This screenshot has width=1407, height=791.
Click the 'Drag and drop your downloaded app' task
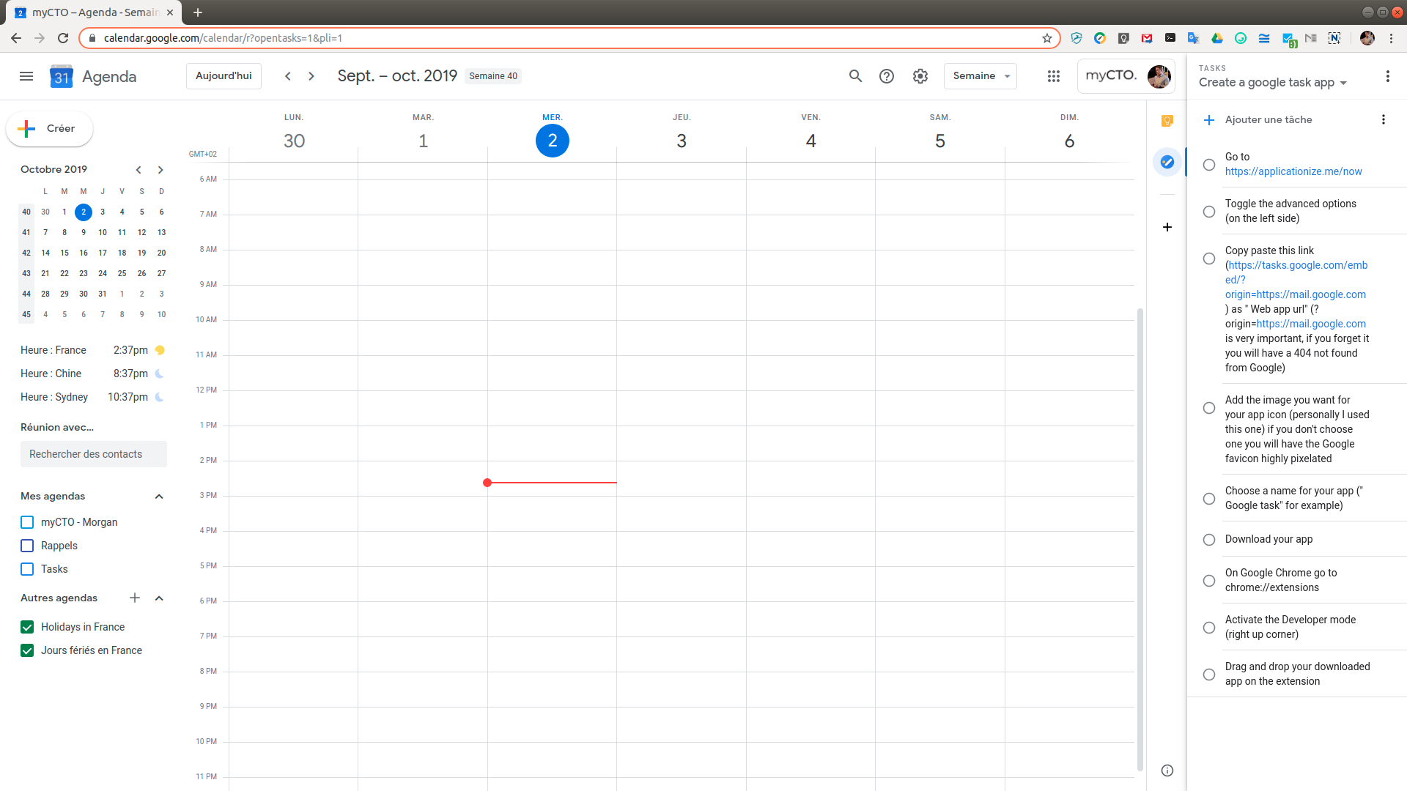[1298, 674]
